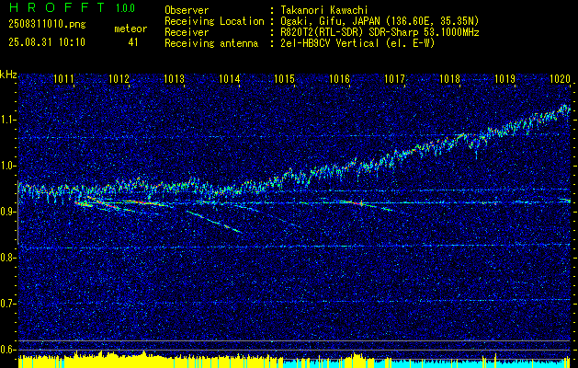The height and width of the screenshot is (368, 578).
Task: Click the R820T2(RTL-SDR) SDR-Sharp 53.1000MHz text
Action: point(380,32)
